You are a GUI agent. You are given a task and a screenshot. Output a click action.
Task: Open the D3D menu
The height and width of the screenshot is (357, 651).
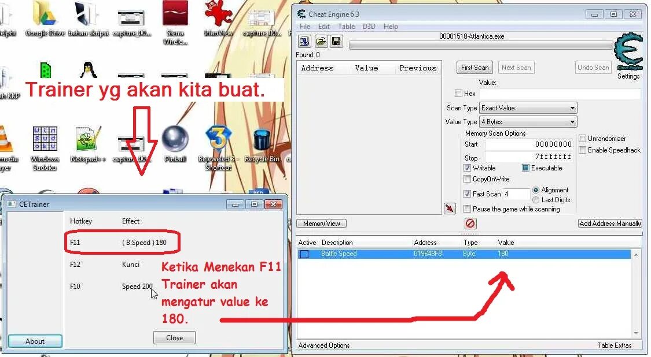coord(369,26)
